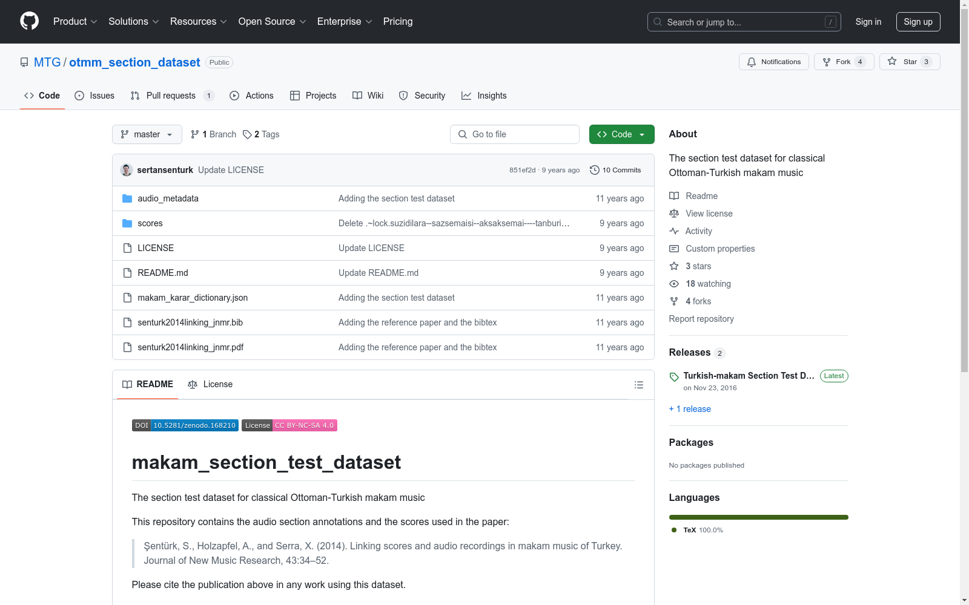Switch to the Insights tab
Screen dimensions: 969x605
click(x=484, y=96)
